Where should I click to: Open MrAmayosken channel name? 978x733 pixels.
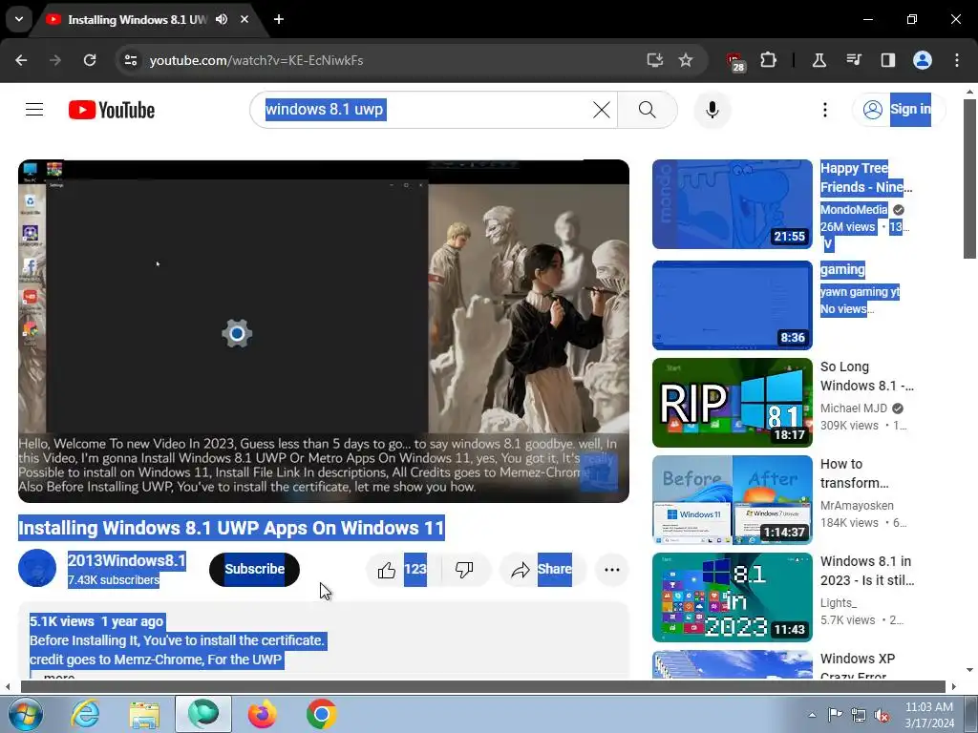pyautogui.click(x=857, y=506)
